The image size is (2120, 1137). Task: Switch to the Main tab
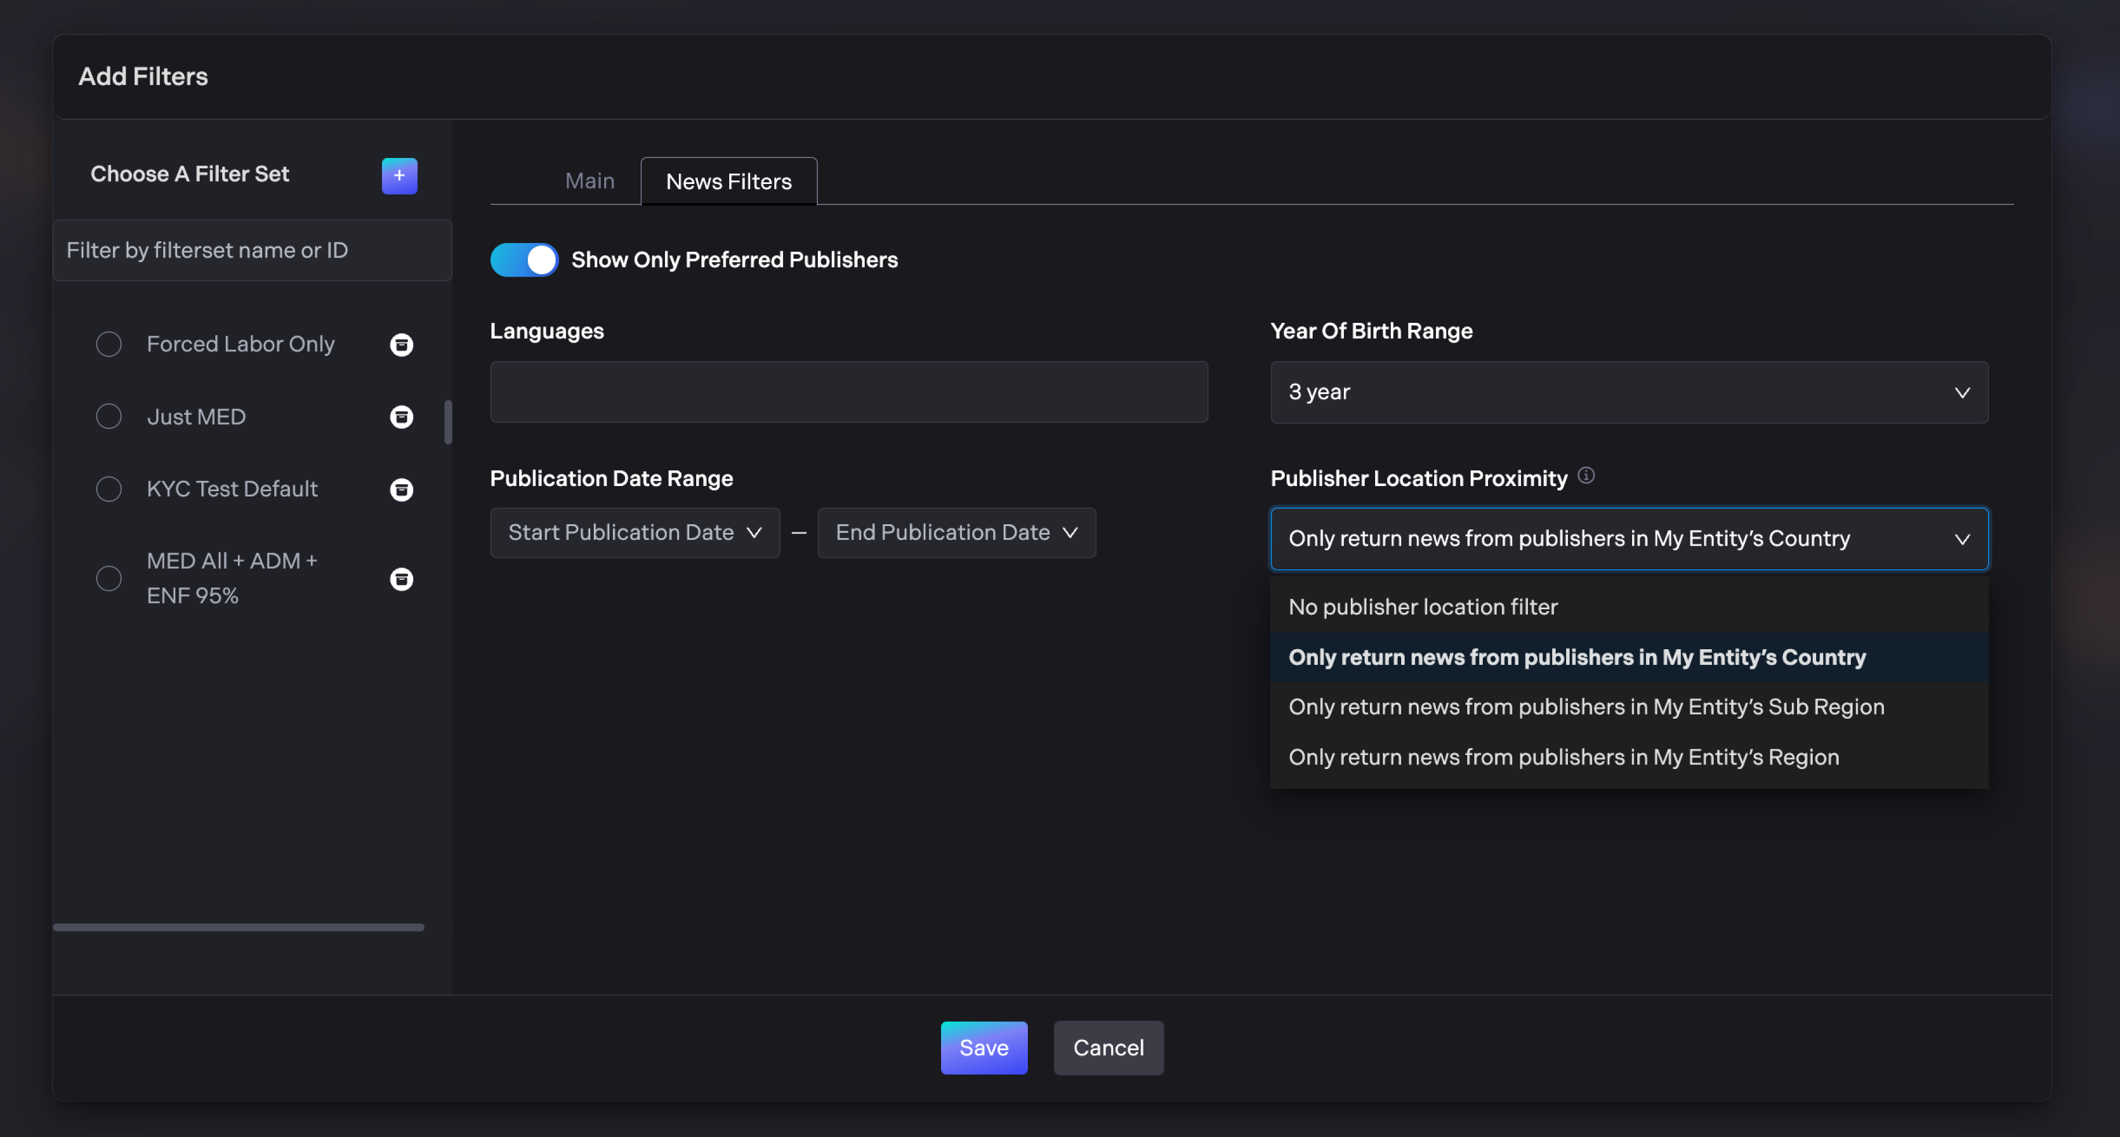[589, 181]
